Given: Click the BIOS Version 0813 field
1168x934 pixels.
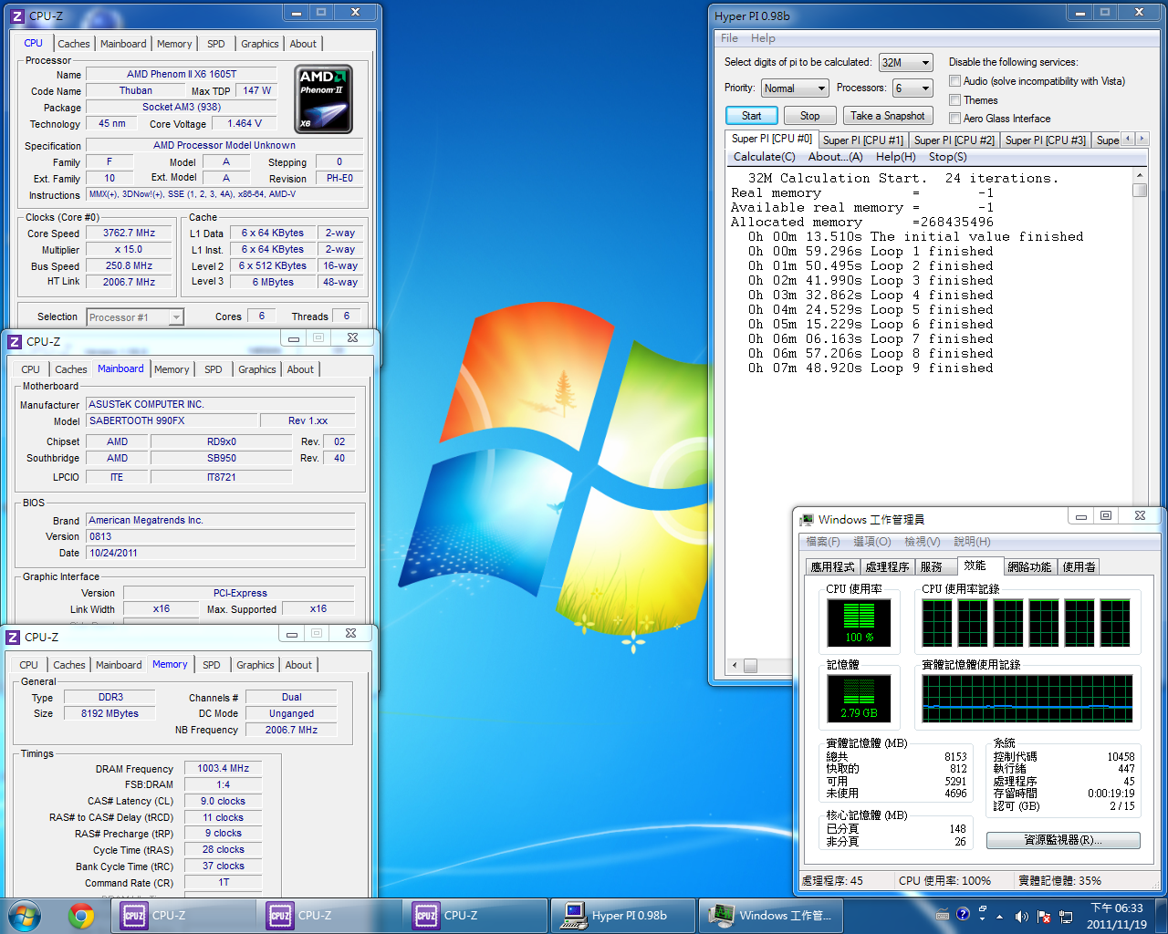Looking at the screenshot, I should (x=221, y=536).
